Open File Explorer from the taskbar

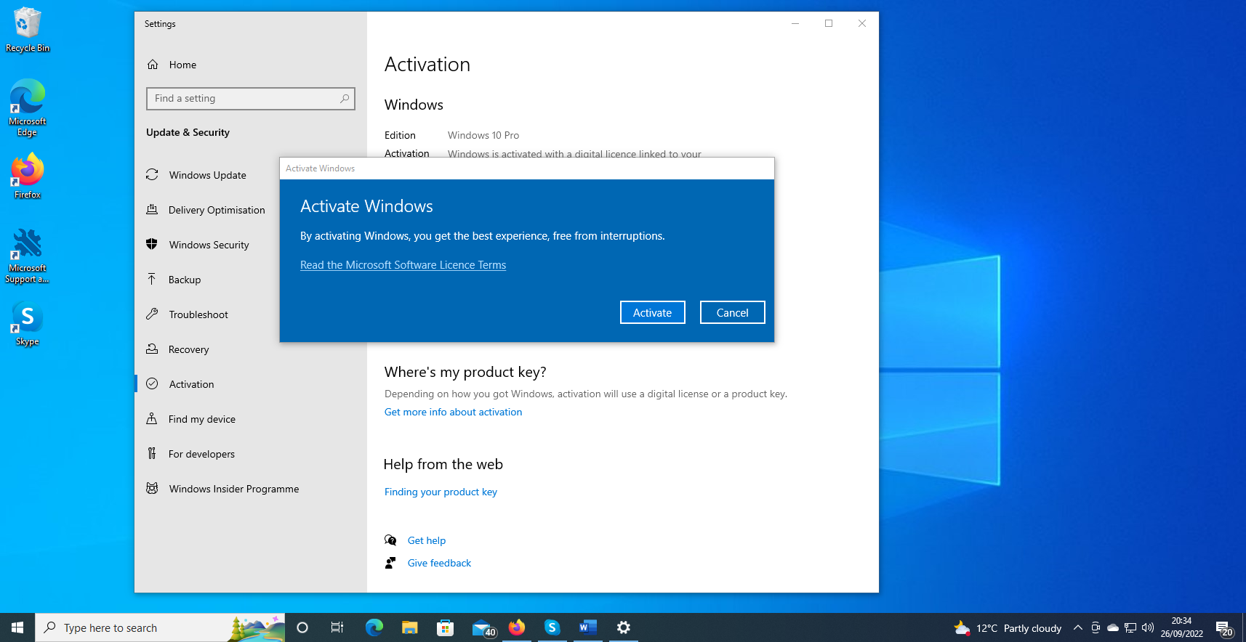pos(409,627)
